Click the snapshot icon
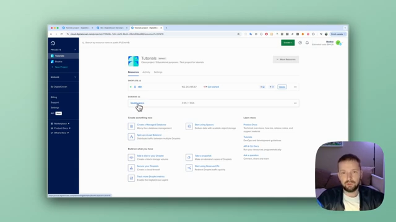This screenshot has height=222, width=396. click(189, 157)
